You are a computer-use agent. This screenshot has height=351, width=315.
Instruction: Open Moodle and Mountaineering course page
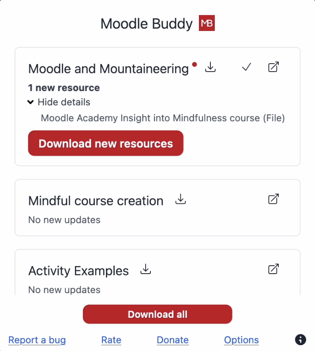(x=274, y=67)
